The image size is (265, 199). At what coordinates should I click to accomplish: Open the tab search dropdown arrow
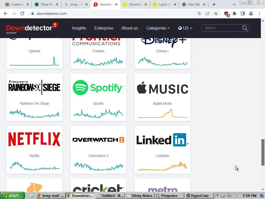234,4
